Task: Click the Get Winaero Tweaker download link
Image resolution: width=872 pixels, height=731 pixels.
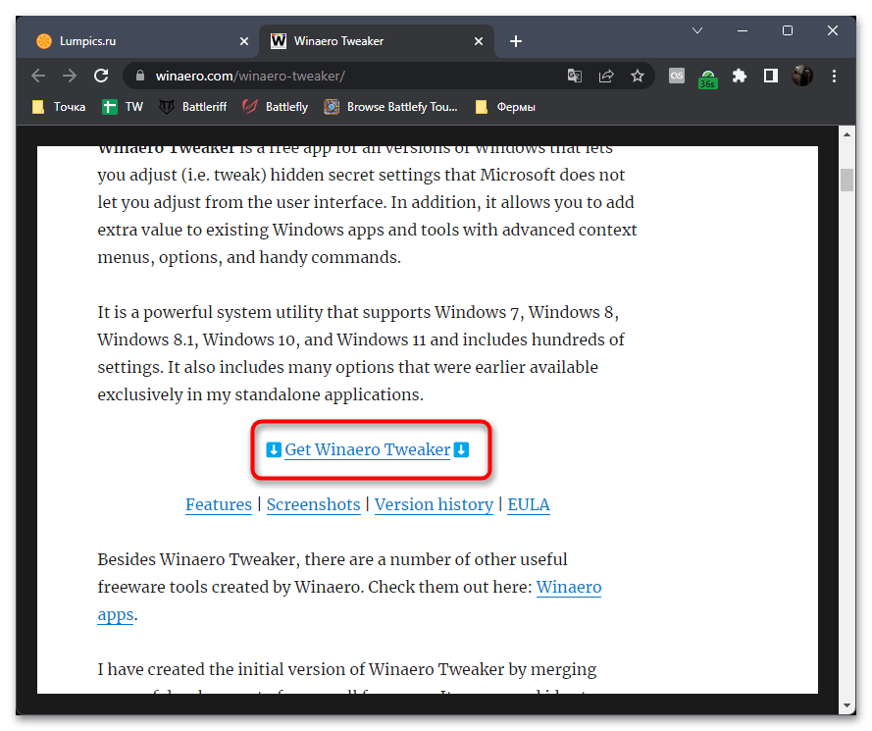Action: coord(368,449)
